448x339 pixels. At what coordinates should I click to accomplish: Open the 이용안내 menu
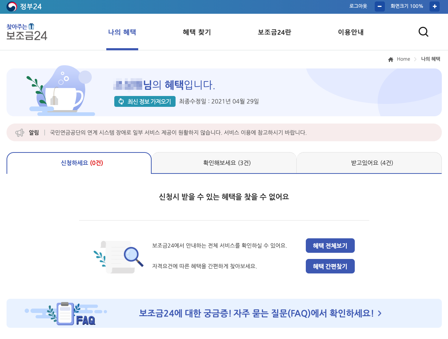(351, 32)
